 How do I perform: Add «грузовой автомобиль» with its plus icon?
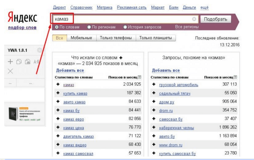[154, 84]
